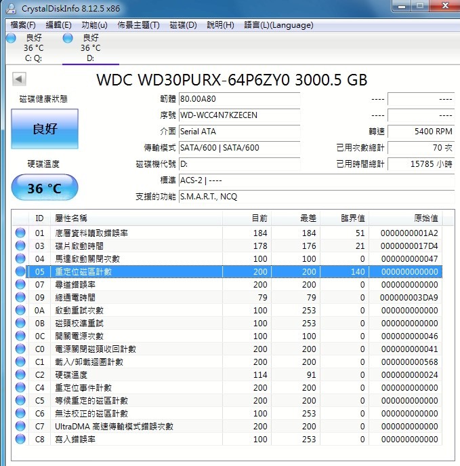The width and height of the screenshot is (460, 466).
Task: Click the power on count 70 次 field
Action: [421, 148]
